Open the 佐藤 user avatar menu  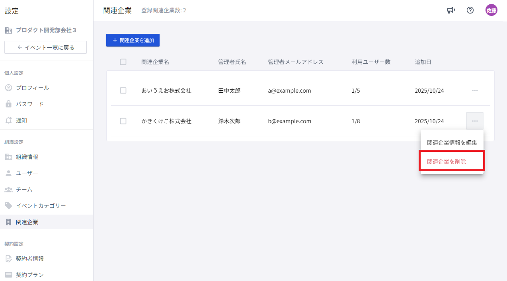click(491, 10)
